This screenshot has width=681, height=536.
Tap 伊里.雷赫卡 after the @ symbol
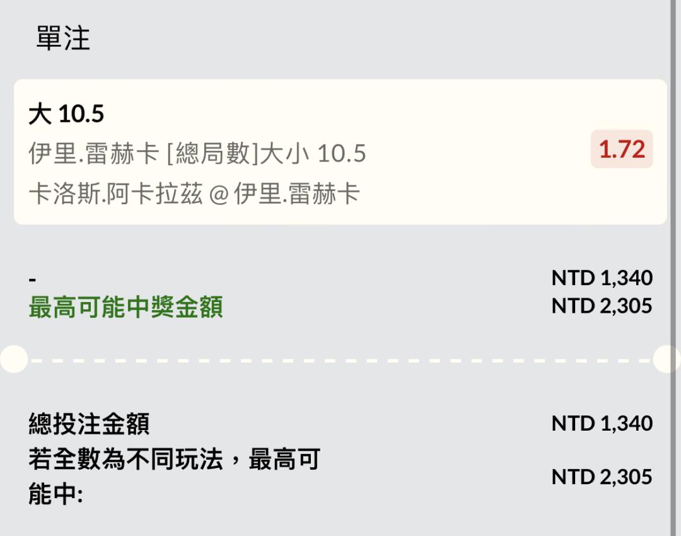[x=296, y=194]
